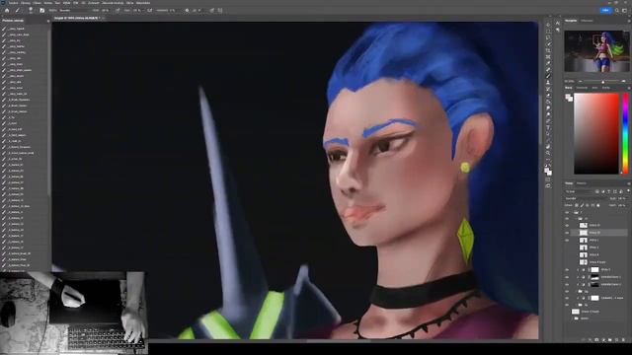Select the Move tool
The width and height of the screenshot is (632, 355).
point(548,25)
